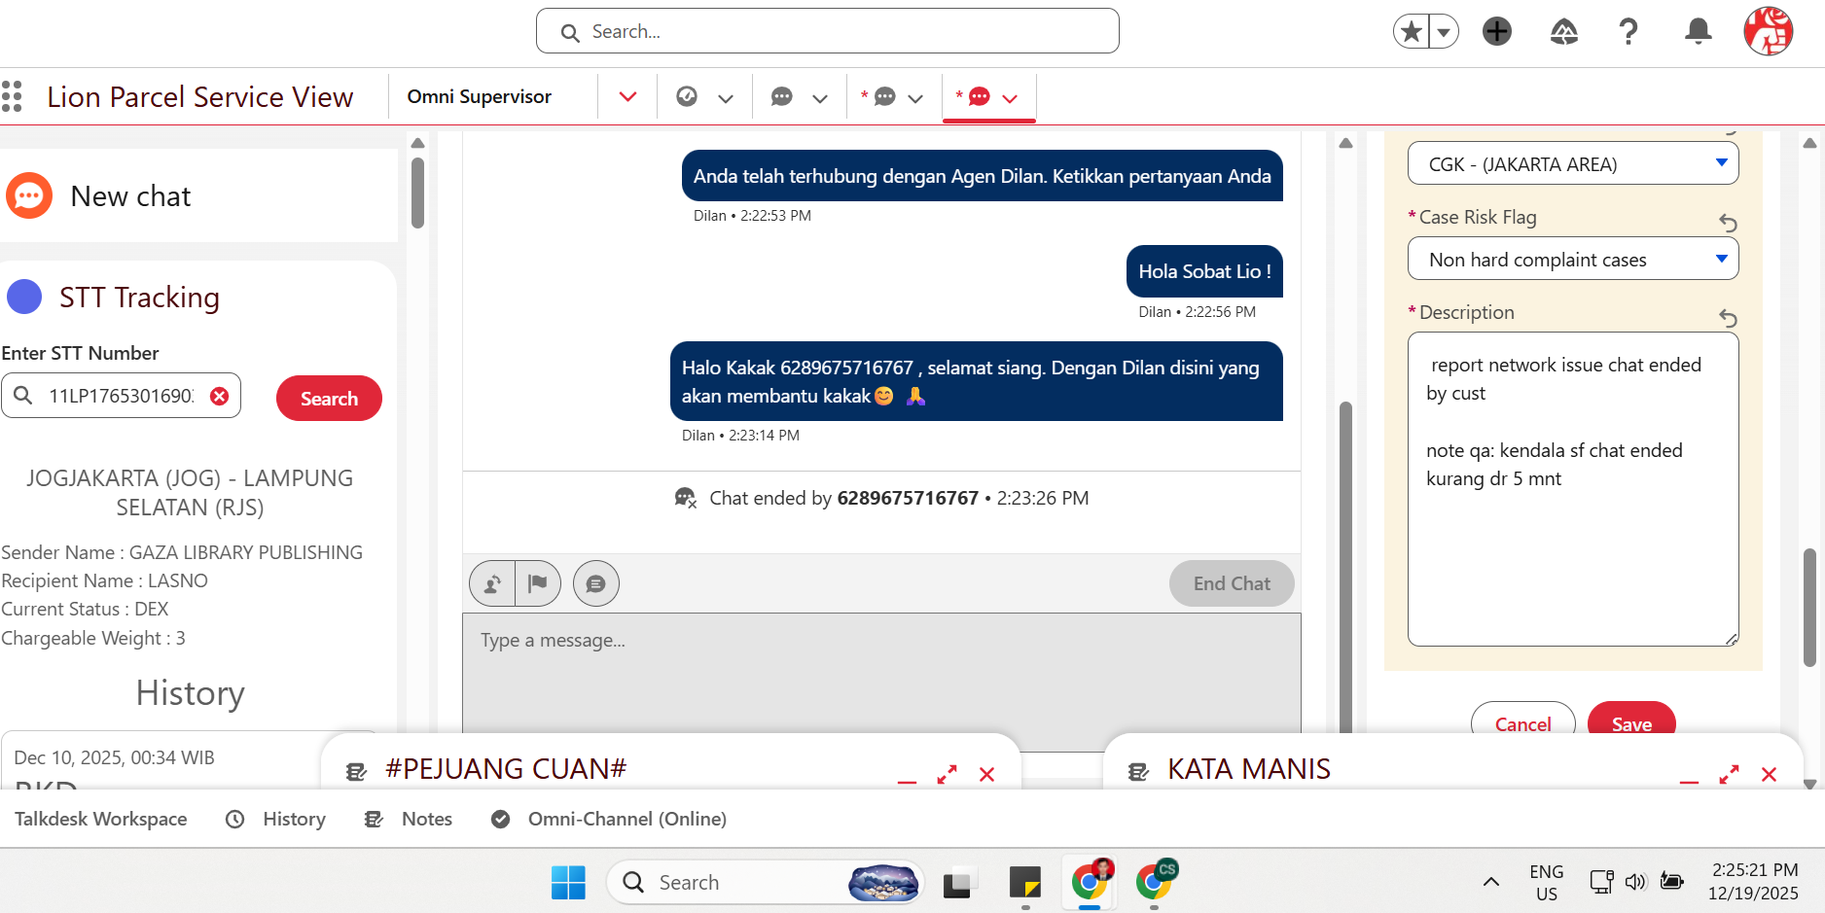Show hidden system tray icons

point(1490,882)
